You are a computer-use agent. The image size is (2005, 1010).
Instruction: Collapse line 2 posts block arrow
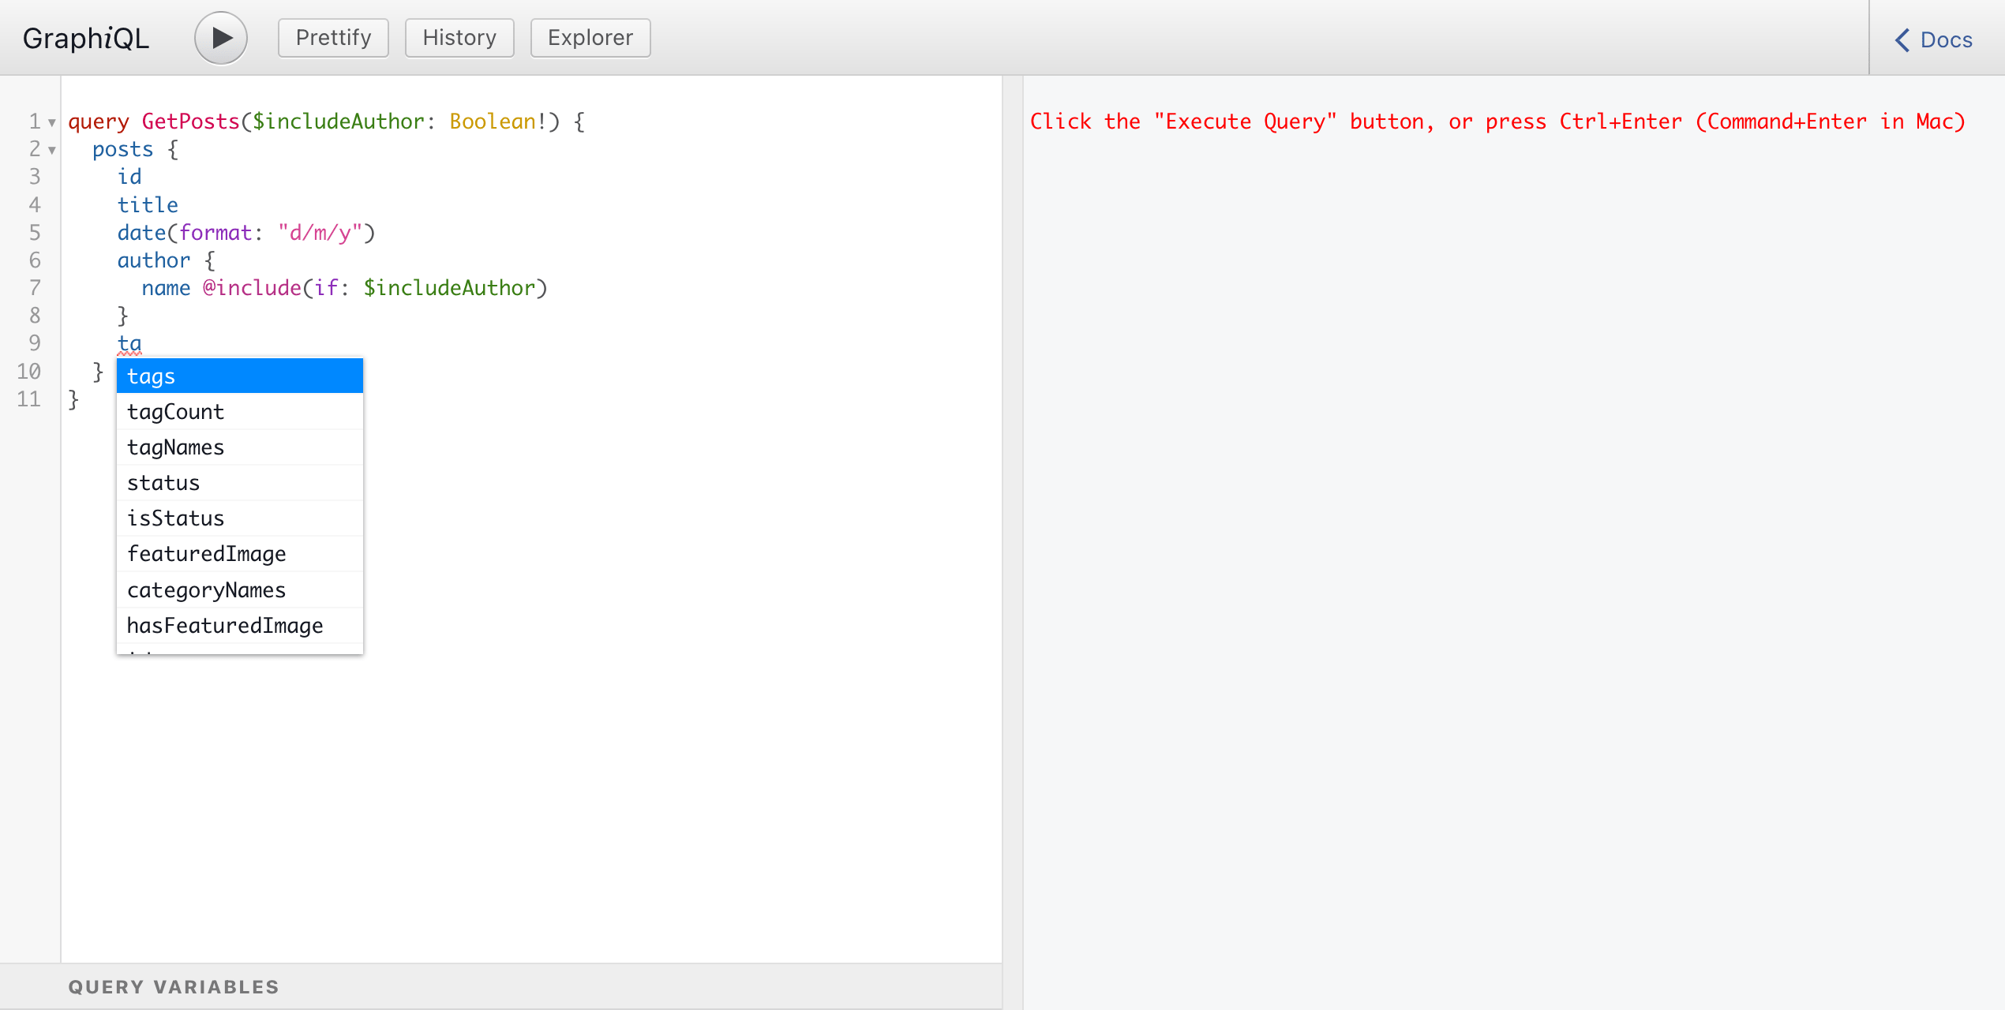point(53,151)
